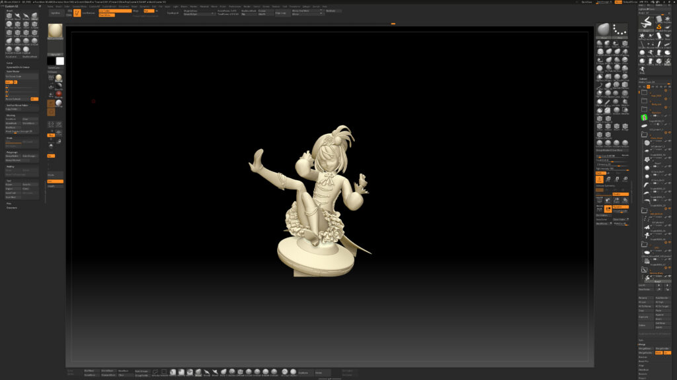The width and height of the screenshot is (677, 380).
Task: Click the orange Edit mode icon
Action: [77, 13]
